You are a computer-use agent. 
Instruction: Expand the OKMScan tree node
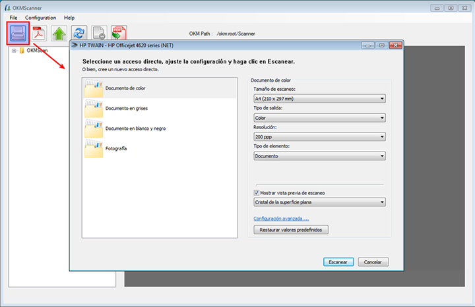[x=14, y=51]
